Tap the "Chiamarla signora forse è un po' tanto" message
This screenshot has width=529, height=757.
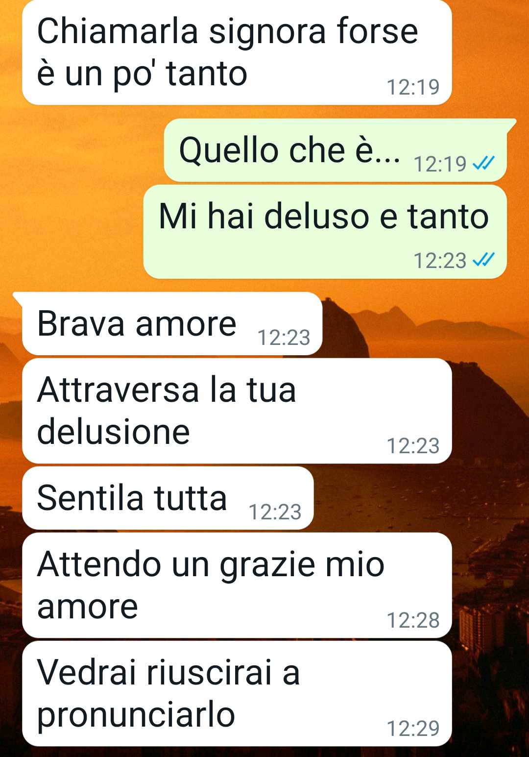pos(237,52)
